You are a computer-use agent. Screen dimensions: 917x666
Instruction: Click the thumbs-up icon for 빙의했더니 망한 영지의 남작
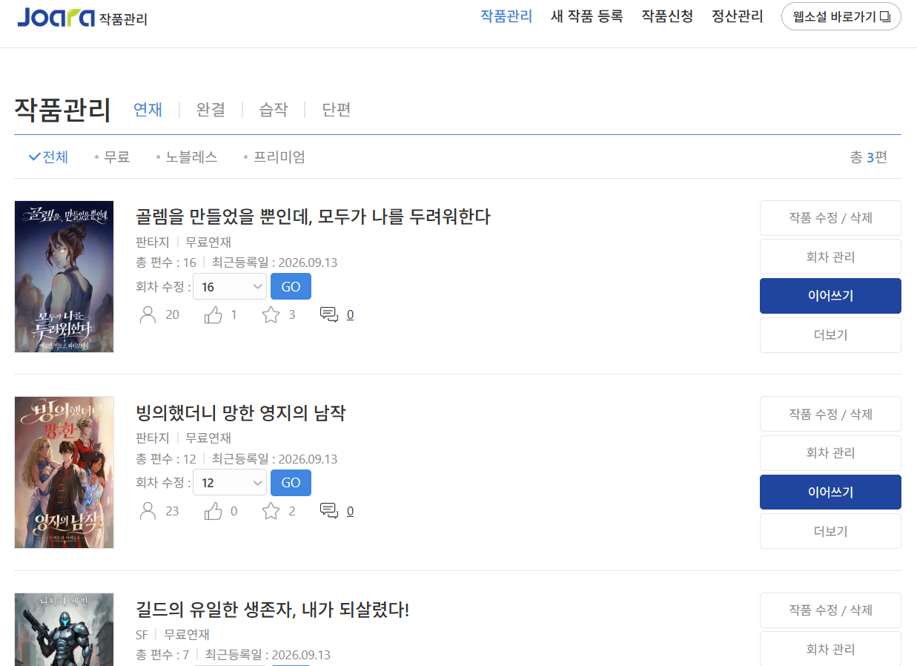click(213, 511)
